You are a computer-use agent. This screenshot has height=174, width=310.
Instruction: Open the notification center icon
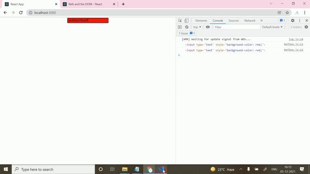(302, 169)
